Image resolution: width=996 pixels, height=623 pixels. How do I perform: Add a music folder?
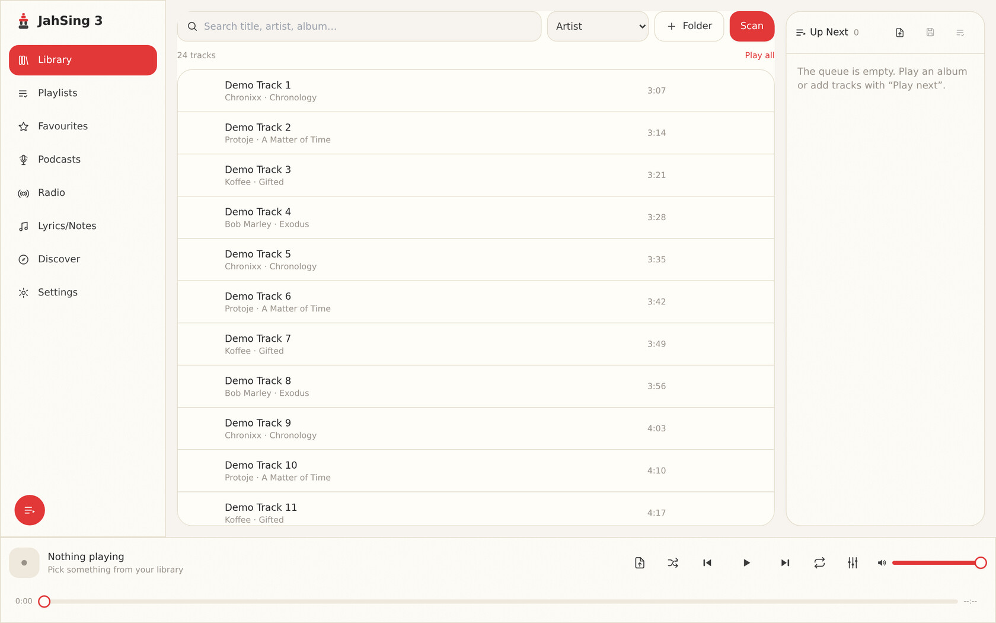(689, 26)
